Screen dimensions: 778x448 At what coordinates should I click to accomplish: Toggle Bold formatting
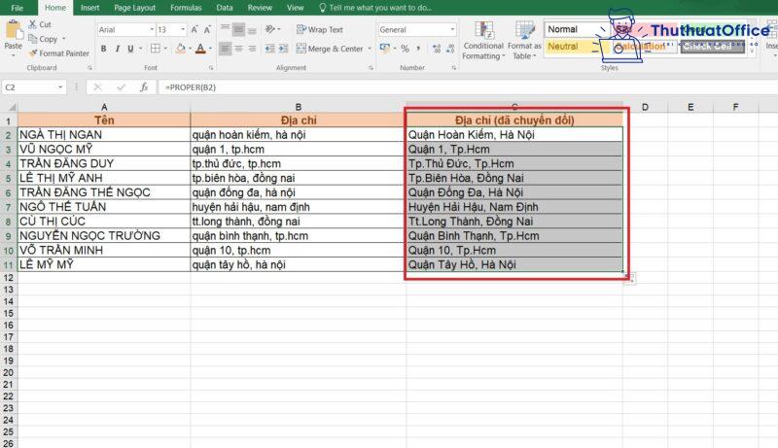[103, 49]
